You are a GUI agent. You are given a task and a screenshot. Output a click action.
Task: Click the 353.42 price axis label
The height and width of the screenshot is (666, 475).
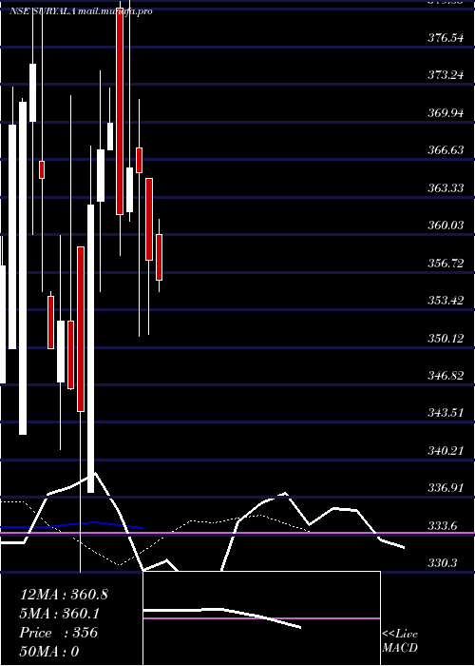[446, 301]
